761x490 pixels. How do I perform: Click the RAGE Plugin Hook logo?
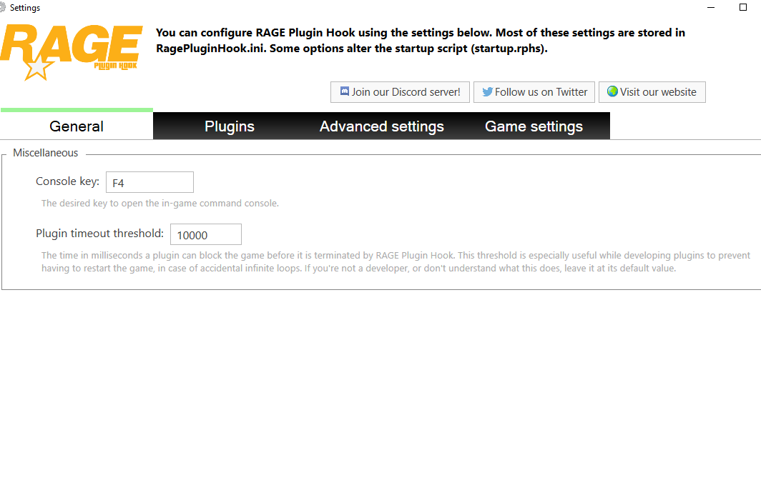(x=72, y=52)
